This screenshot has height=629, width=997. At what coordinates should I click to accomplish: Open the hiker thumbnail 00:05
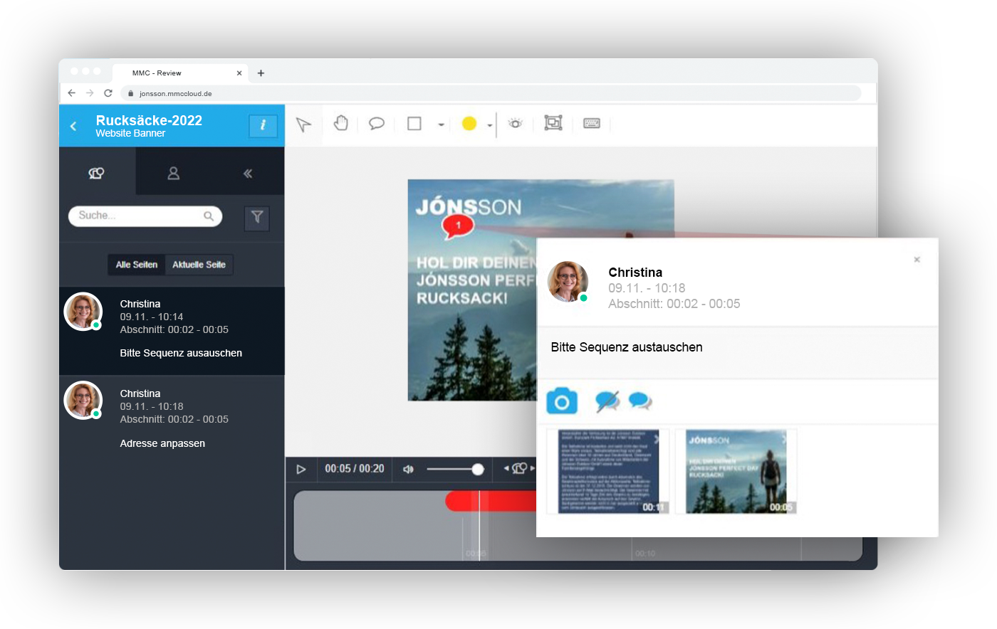[x=736, y=471]
